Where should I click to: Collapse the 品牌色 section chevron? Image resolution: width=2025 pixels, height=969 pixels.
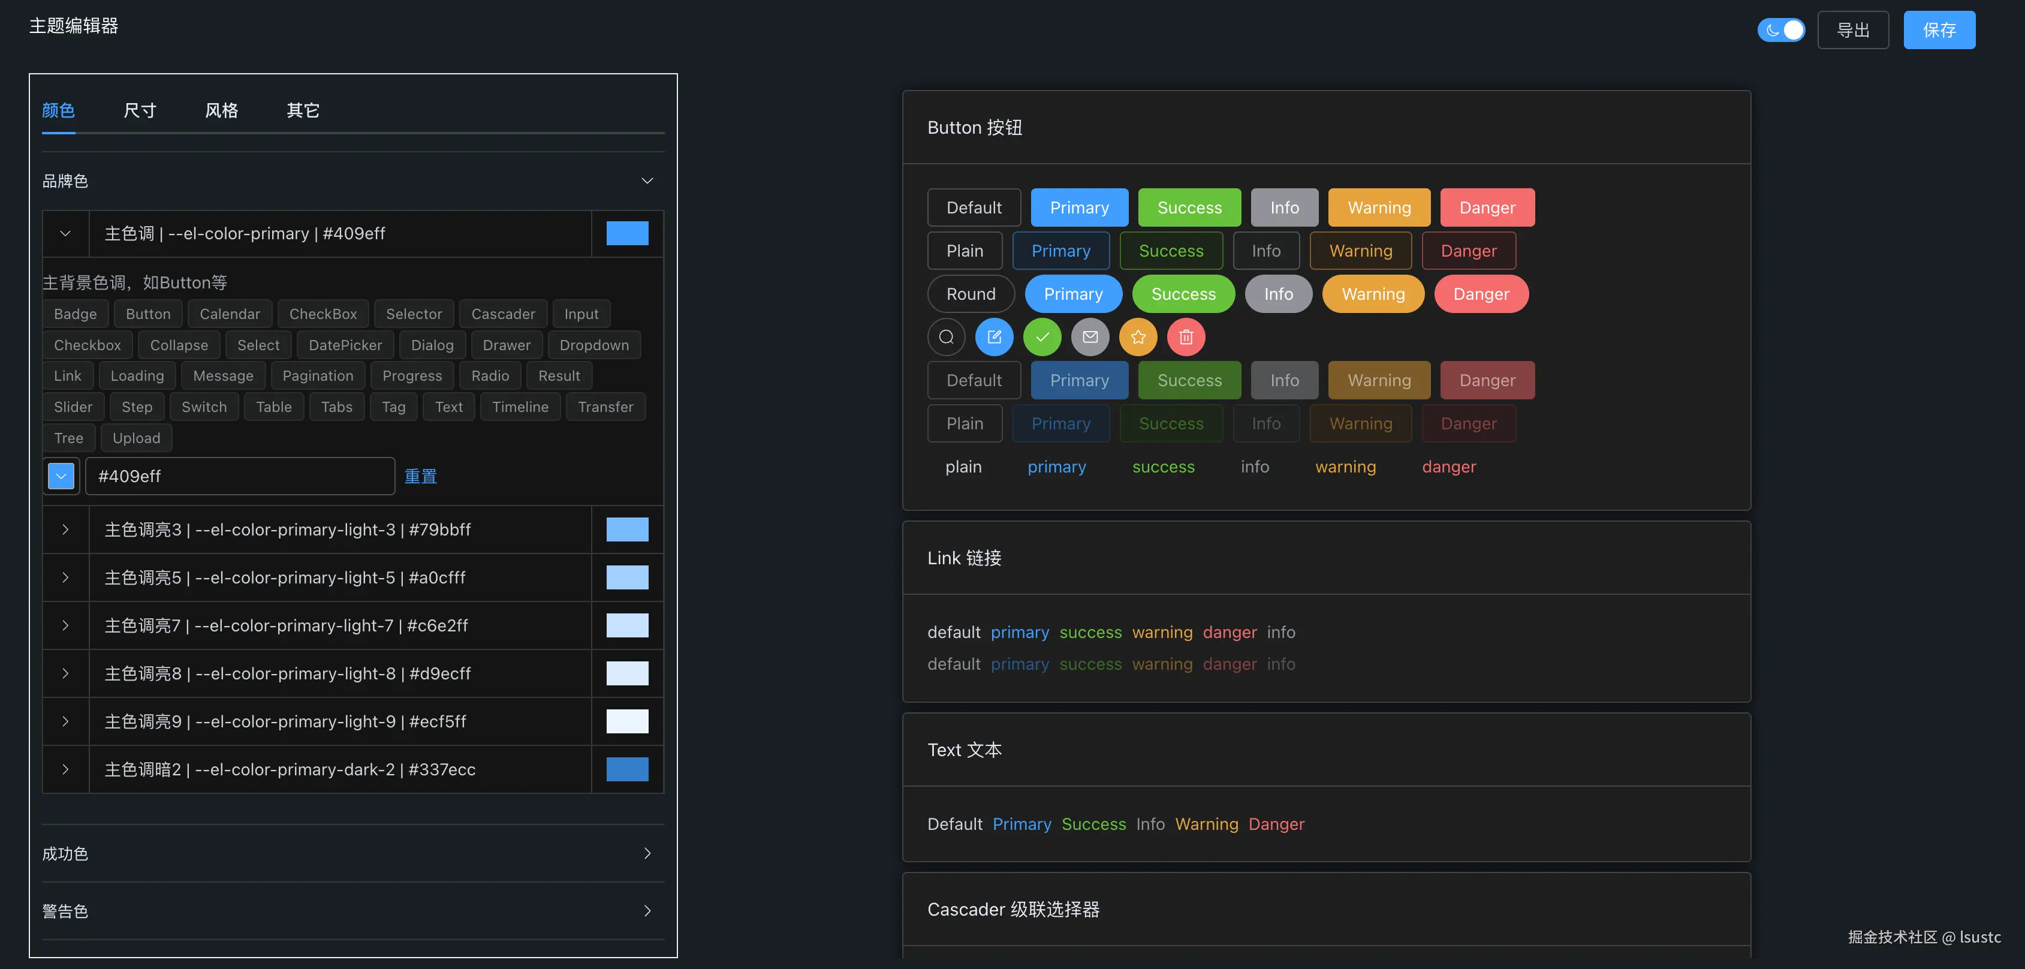647,181
